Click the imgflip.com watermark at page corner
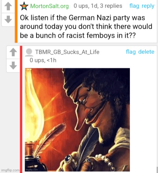 pos(10,170)
